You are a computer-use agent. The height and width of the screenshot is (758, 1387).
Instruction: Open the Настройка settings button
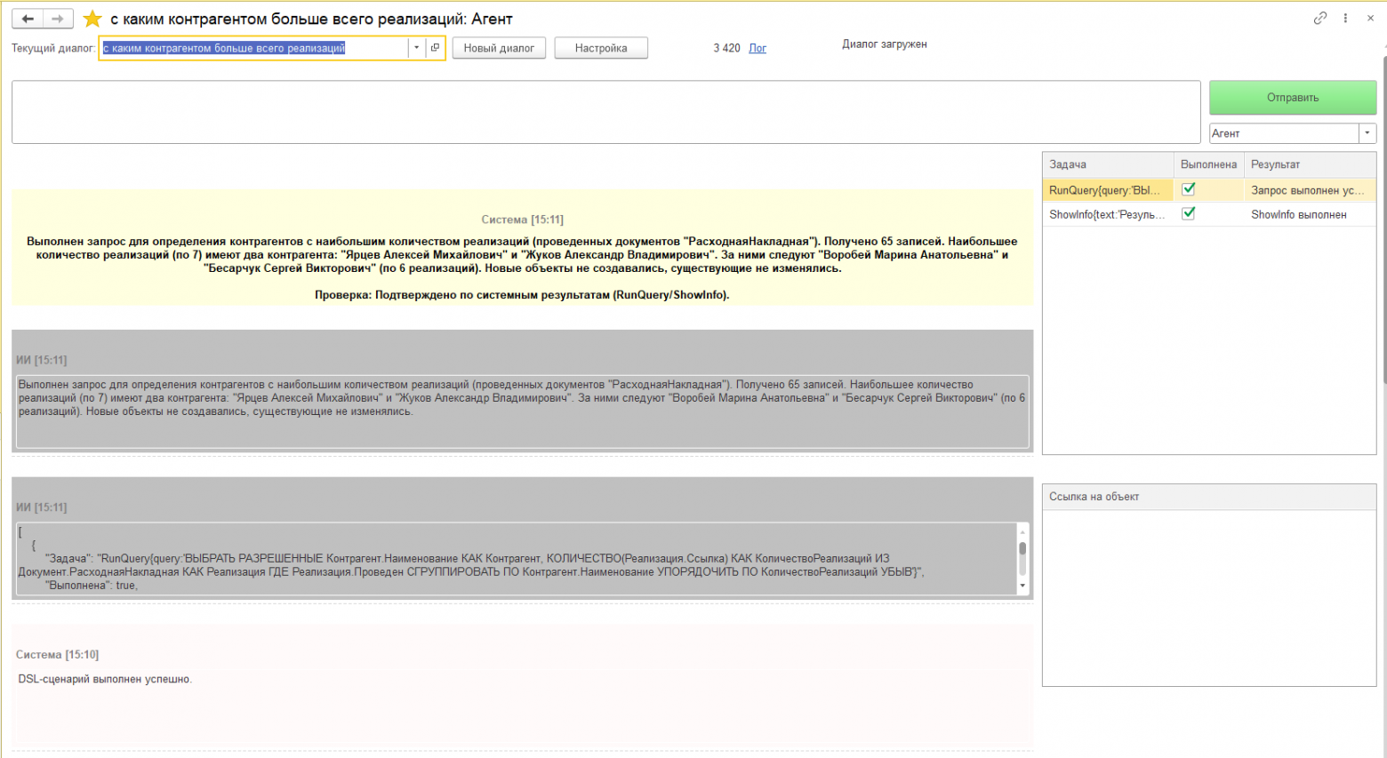tap(601, 48)
